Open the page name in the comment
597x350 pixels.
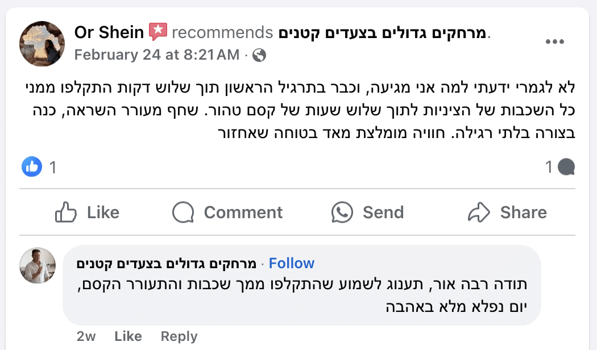click(167, 263)
